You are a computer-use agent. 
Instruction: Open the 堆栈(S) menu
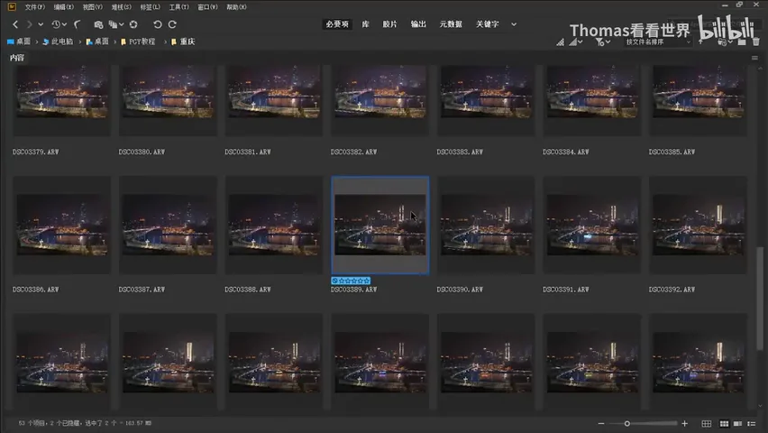[x=122, y=7]
